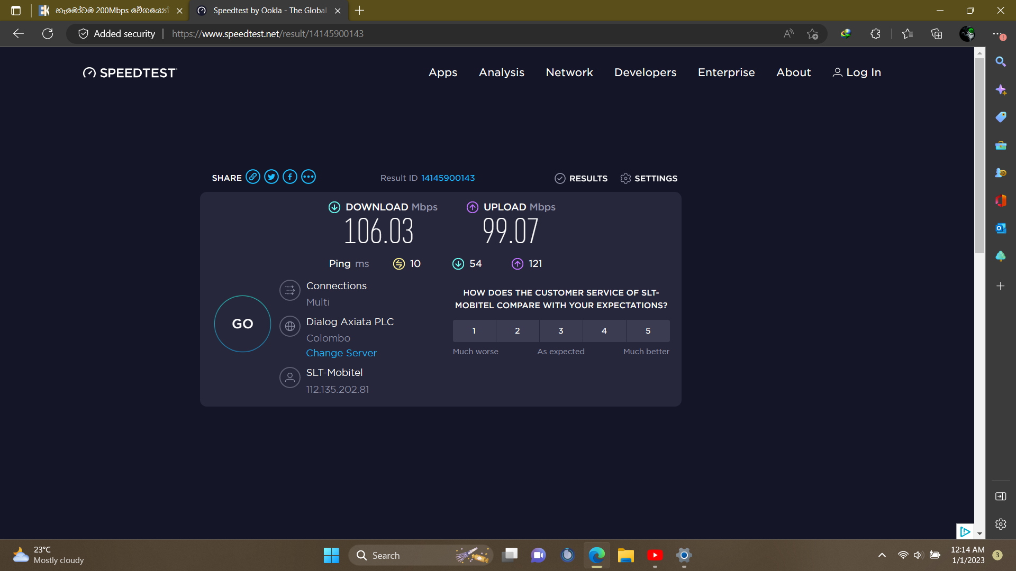
Task: Open browser Collections
Action: pos(937,34)
